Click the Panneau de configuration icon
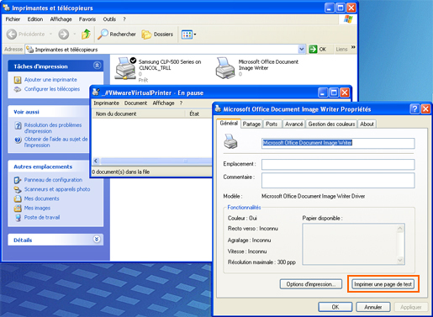This screenshot has width=433, height=317. 18,180
